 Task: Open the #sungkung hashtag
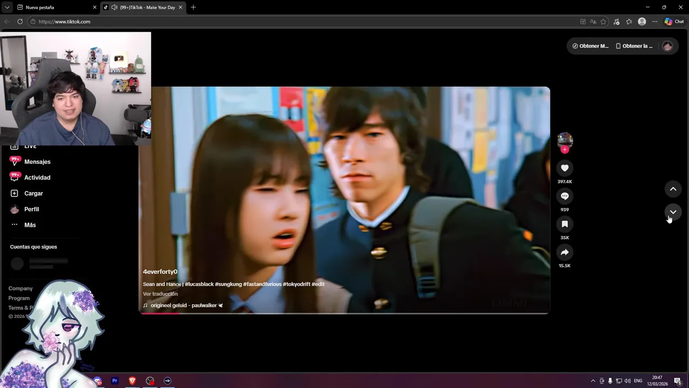tap(228, 284)
